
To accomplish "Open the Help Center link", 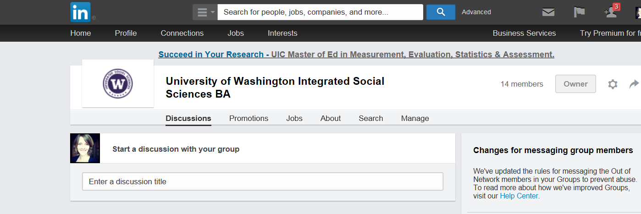I will [x=520, y=196].
